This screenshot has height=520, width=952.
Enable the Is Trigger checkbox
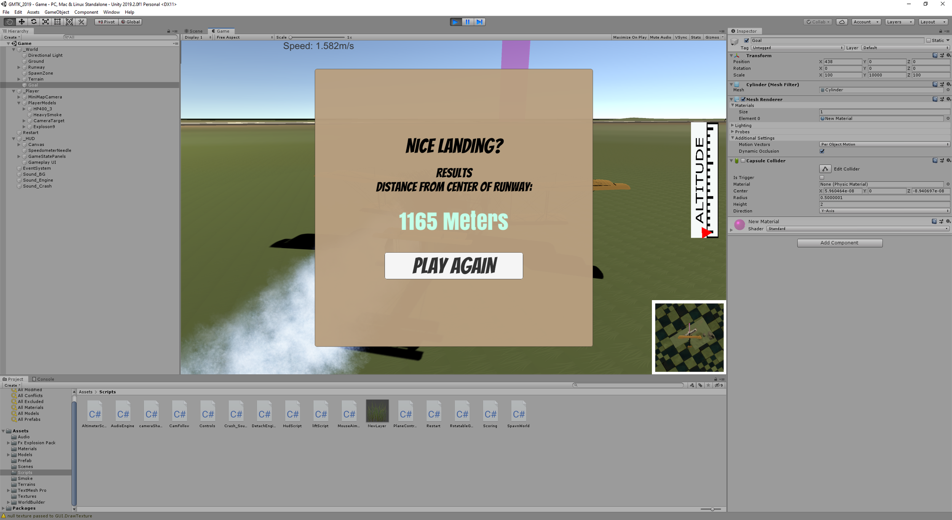pos(822,178)
